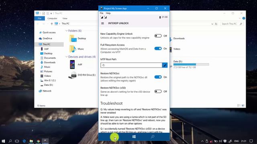Switch to details view in Explorer status bar
The height and width of the screenshot is (144, 257).
(239, 106)
